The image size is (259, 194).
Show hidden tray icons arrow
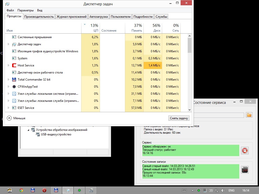point(192,190)
